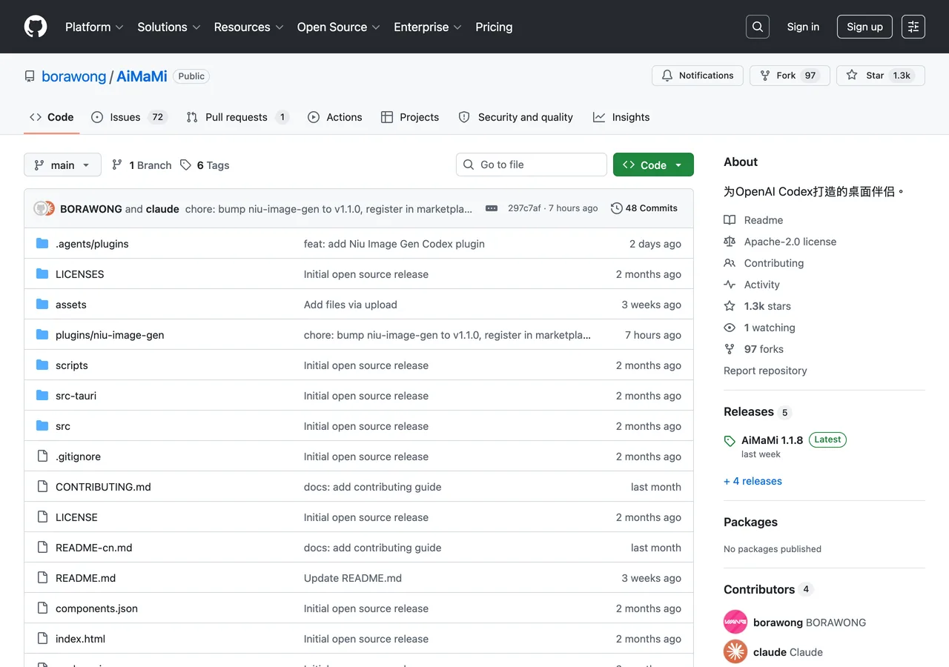Click the Apache-2.0 license scale icon
This screenshot has height=667, width=949.
730,242
